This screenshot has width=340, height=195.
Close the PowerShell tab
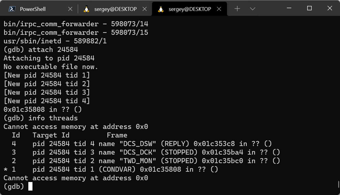(70, 9)
